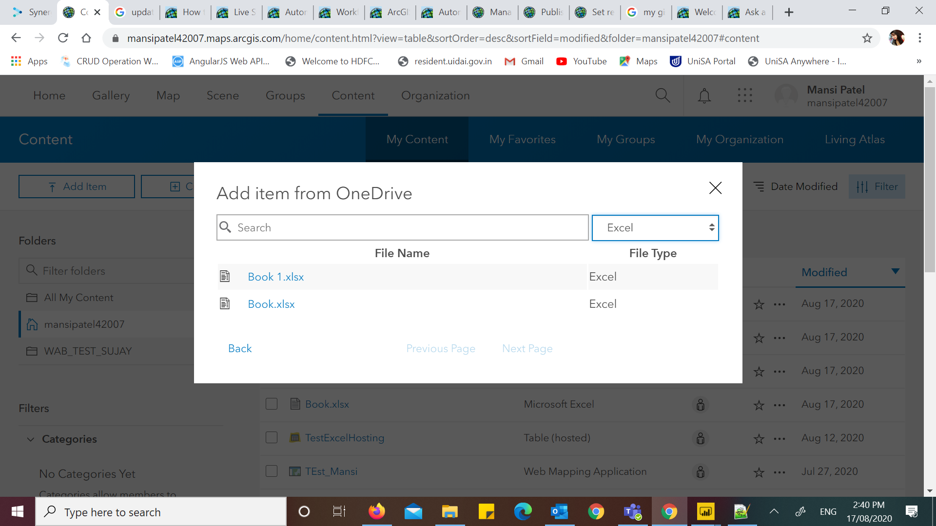Image resolution: width=936 pixels, height=526 pixels.
Task: Open the Windows Start menu
Action: click(18, 511)
